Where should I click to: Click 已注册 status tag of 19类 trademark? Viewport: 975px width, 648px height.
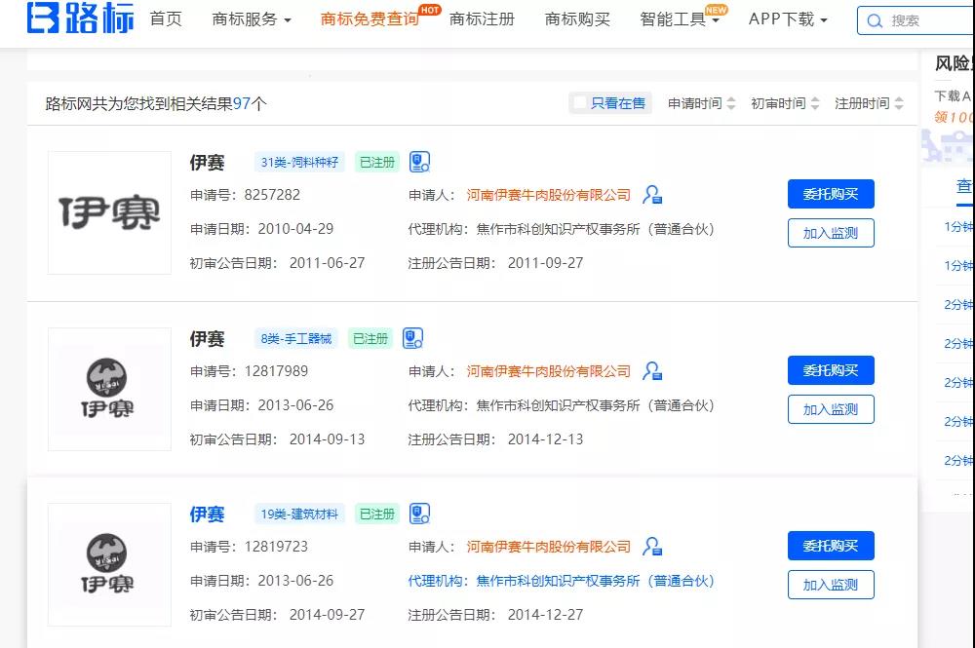tap(377, 514)
